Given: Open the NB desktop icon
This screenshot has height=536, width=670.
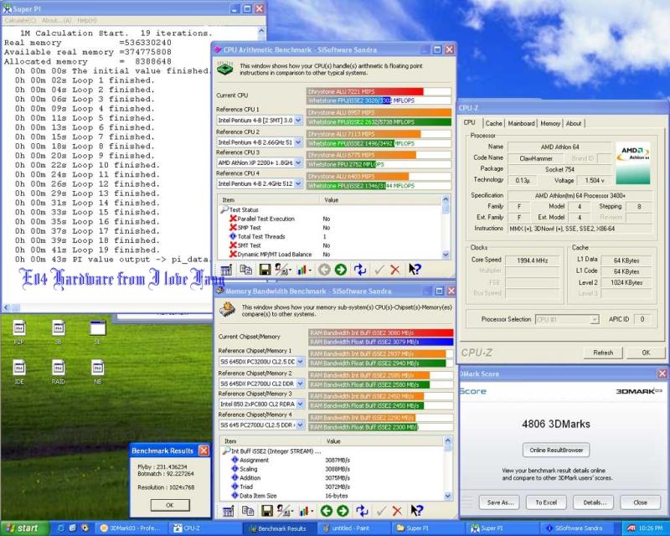Looking at the screenshot, I should click(x=97, y=372).
